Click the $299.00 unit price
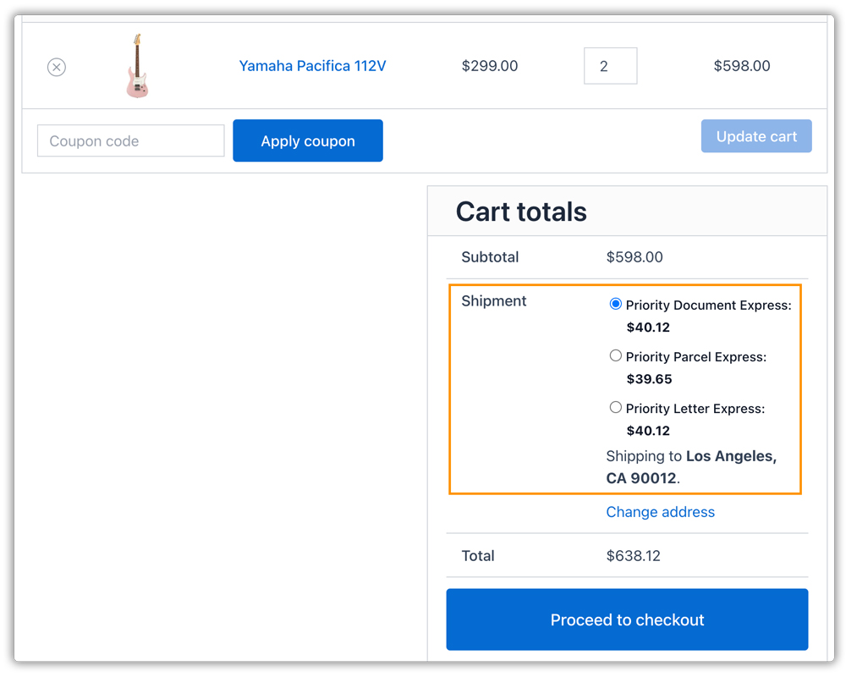Screen dimensions: 846x677 tap(489, 66)
